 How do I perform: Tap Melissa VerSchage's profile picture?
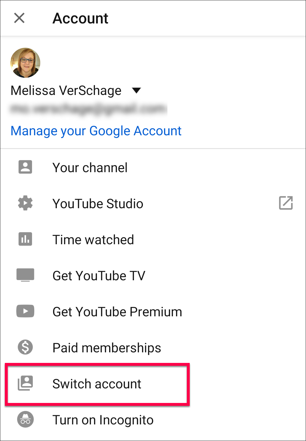click(x=25, y=63)
